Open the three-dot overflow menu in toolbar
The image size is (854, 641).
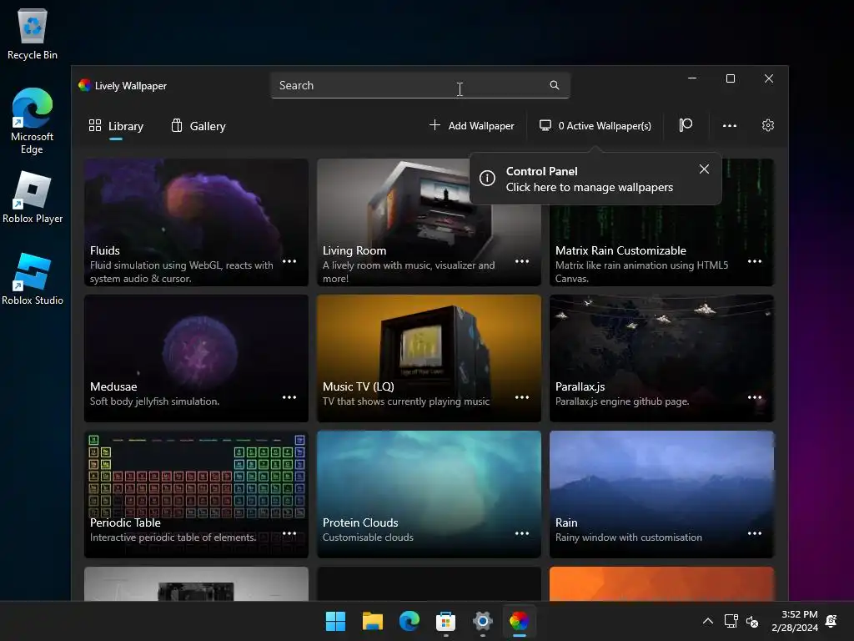click(x=729, y=126)
